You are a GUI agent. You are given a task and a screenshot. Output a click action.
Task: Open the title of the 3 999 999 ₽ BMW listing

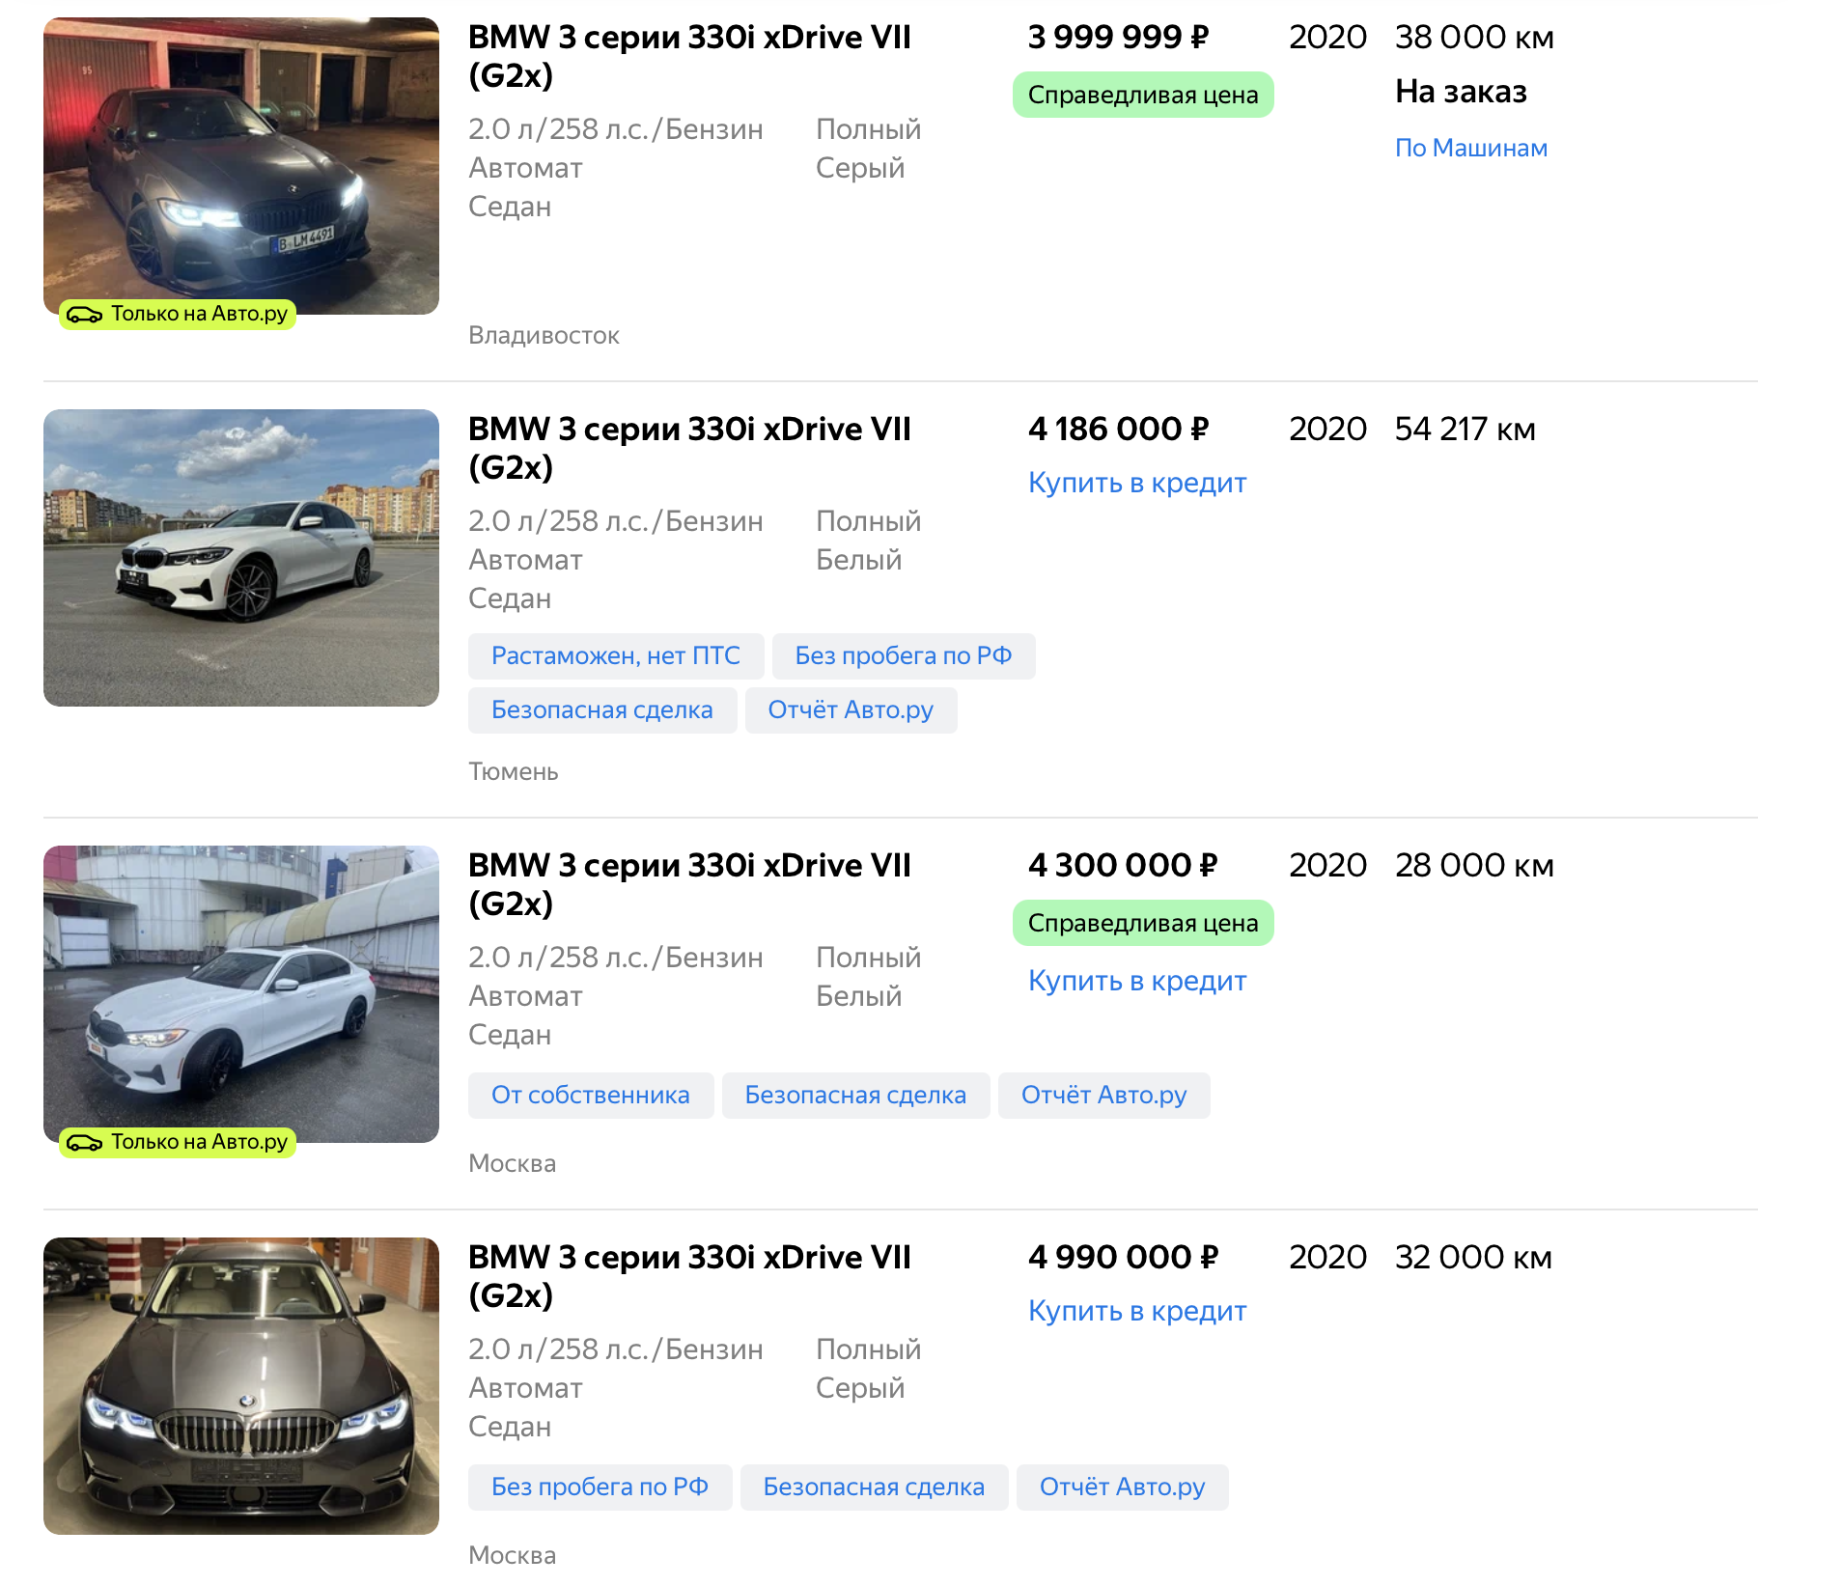click(x=688, y=56)
